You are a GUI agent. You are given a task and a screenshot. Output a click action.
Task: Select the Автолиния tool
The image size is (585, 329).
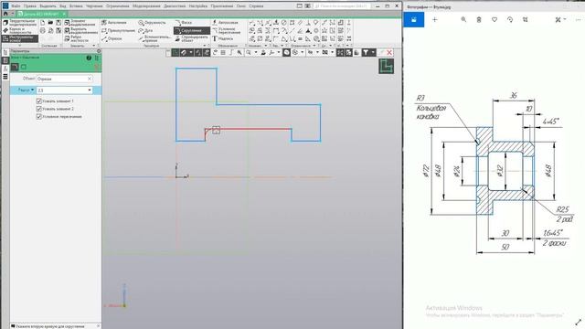click(114, 23)
